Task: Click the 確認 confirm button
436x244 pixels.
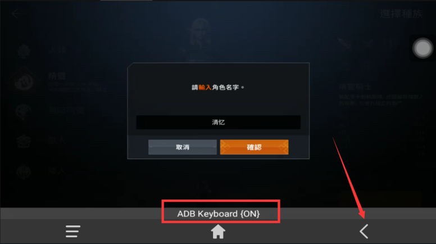Action: click(254, 147)
